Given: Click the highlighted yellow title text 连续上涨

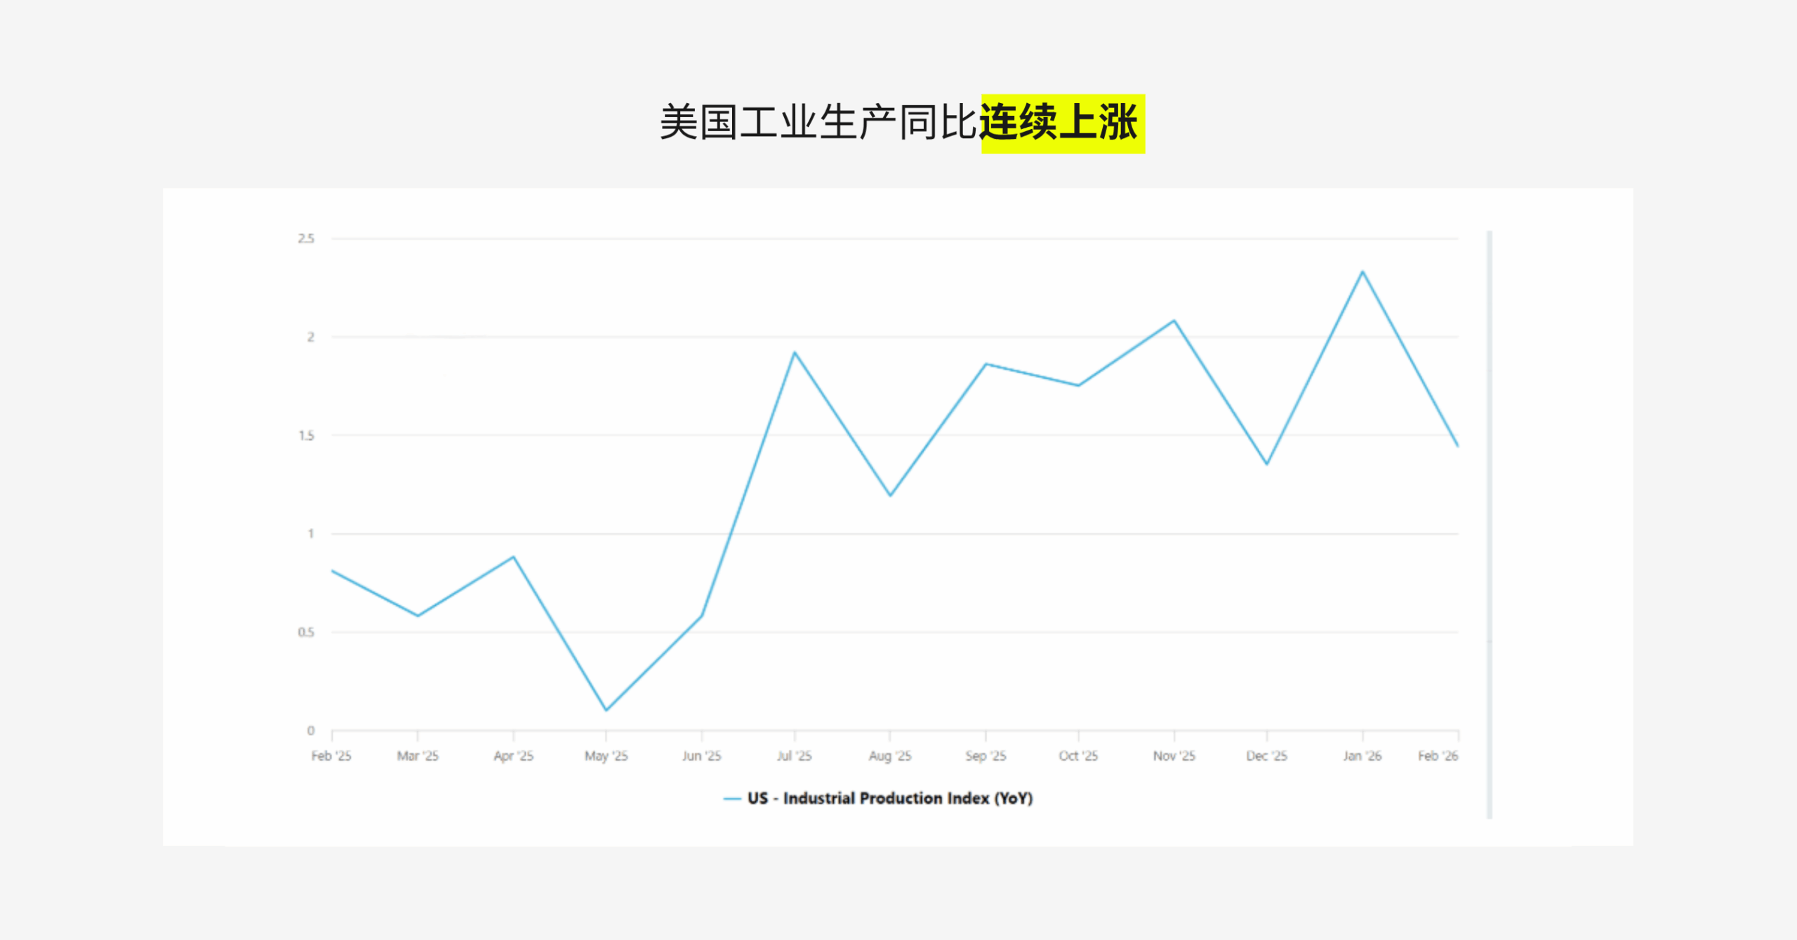Looking at the screenshot, I should pos(1062,123).
